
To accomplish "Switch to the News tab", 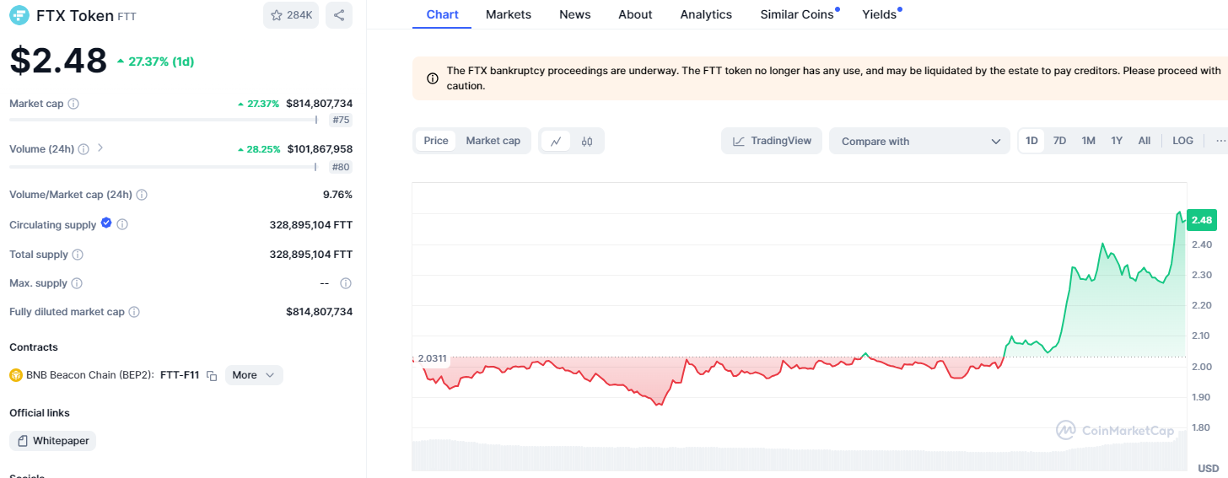I will [x=575, y=14].
